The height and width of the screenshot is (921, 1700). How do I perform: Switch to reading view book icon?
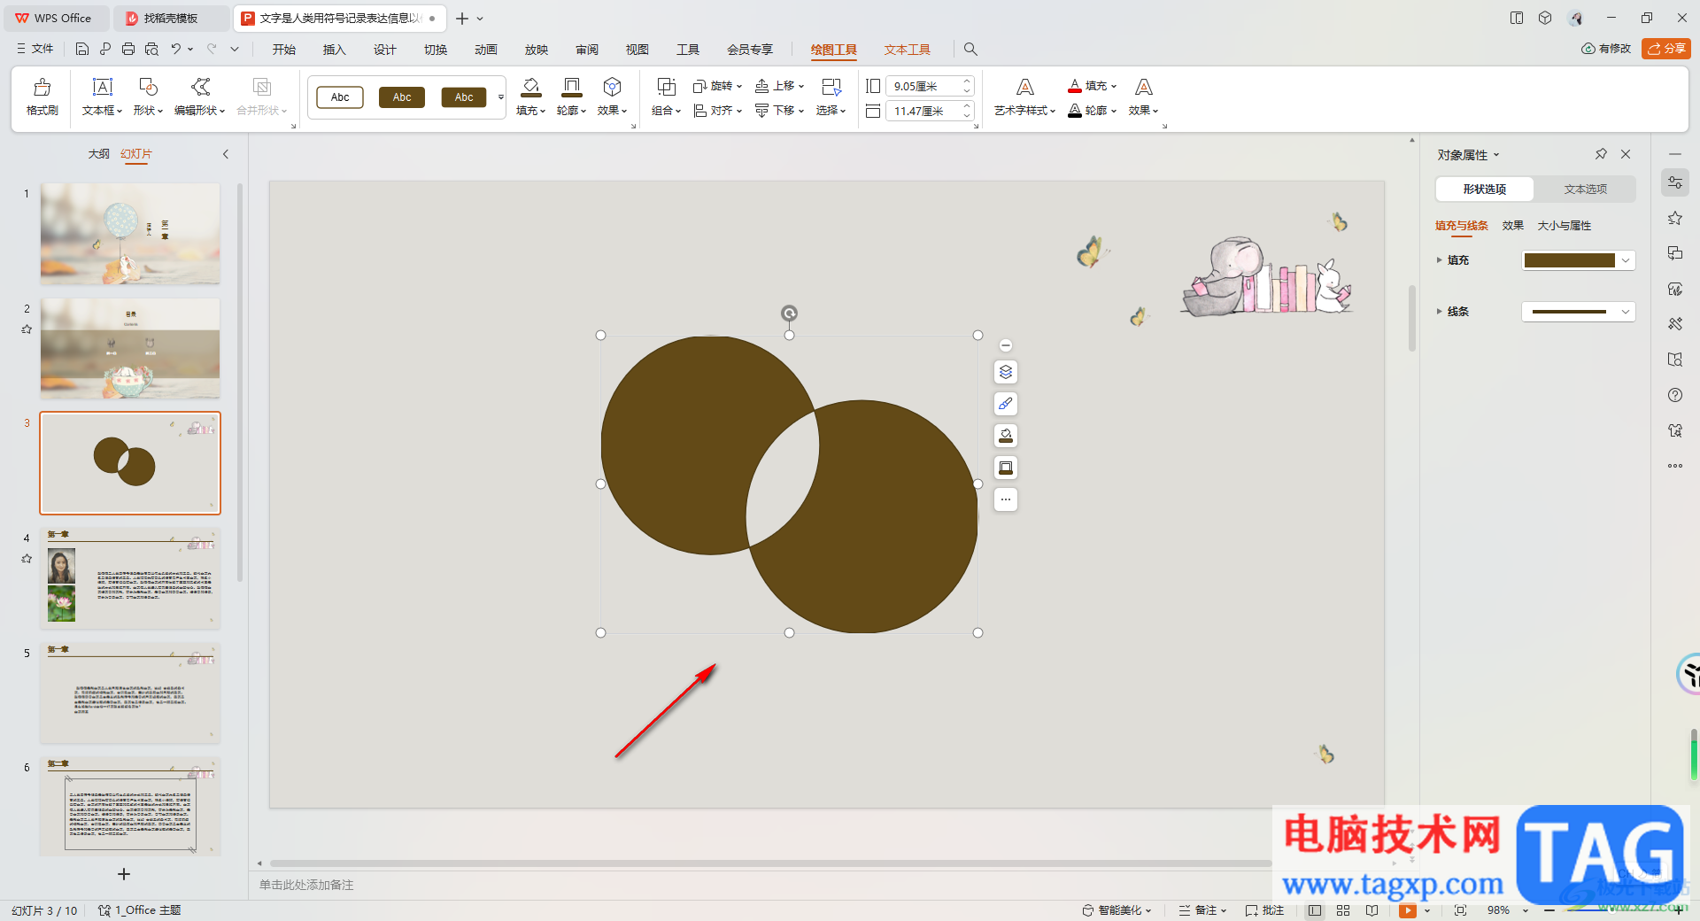(1372, 910)
